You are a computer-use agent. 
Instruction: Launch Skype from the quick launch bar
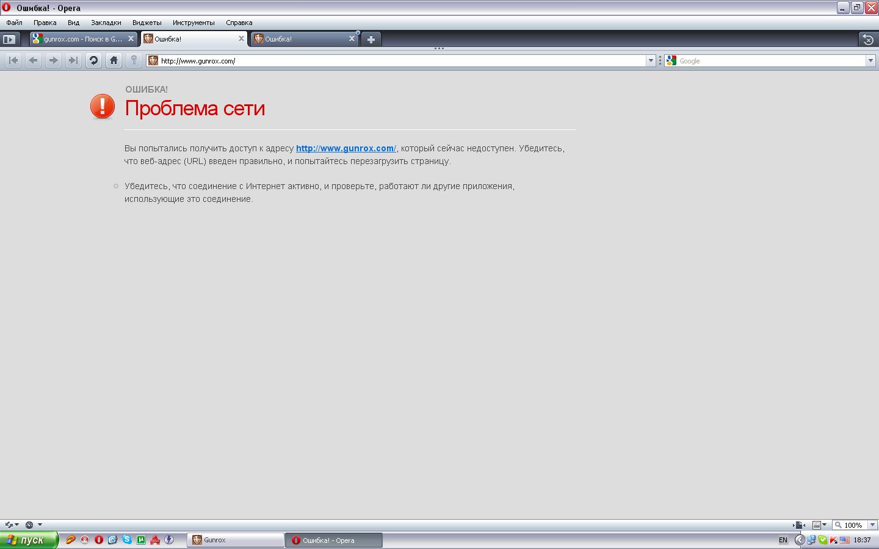[127, 540]
